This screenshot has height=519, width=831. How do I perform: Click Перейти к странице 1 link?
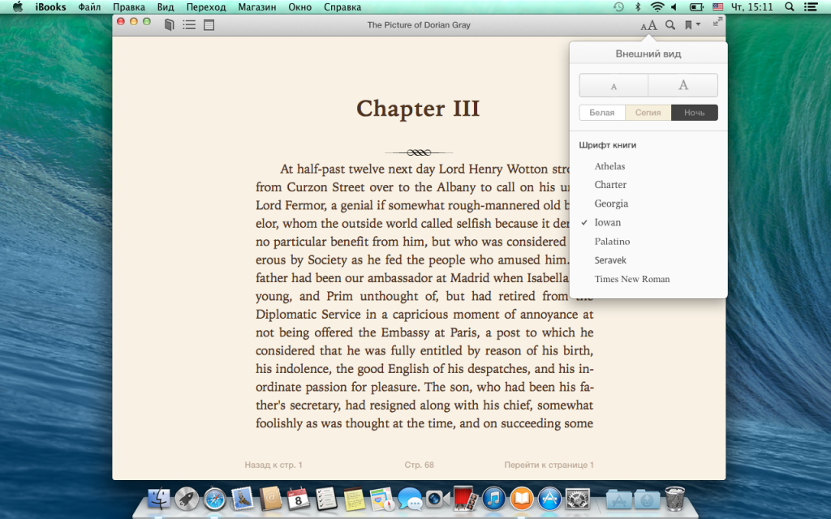tap(549, 465)
